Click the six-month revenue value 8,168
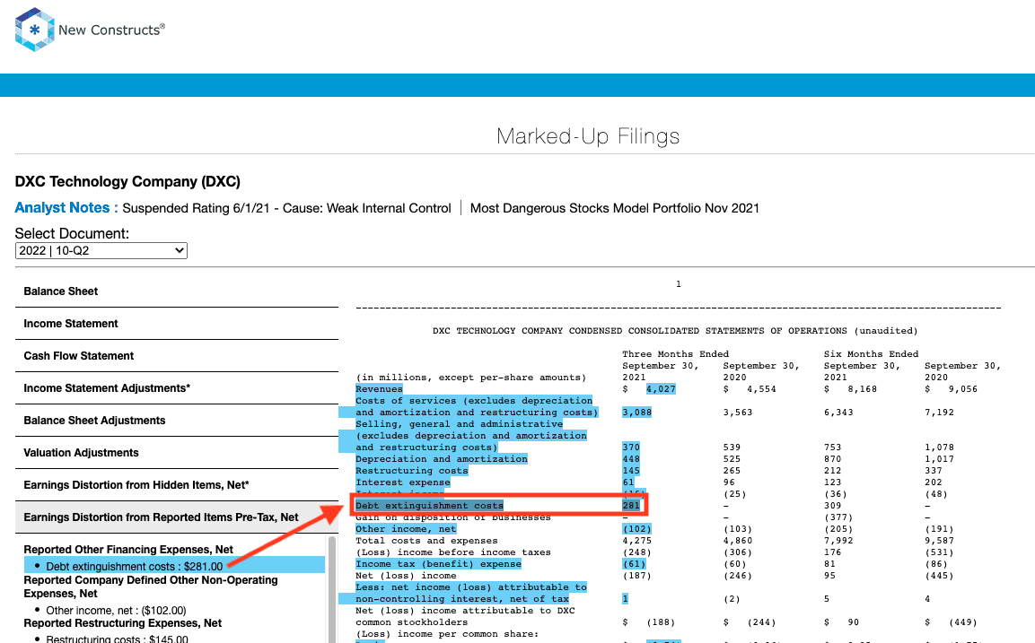The width and height of the screenshot is (1035, 643). (x=862, y=389)
